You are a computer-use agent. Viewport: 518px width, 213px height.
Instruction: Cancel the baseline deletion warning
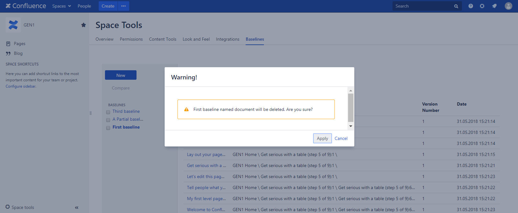341,138
